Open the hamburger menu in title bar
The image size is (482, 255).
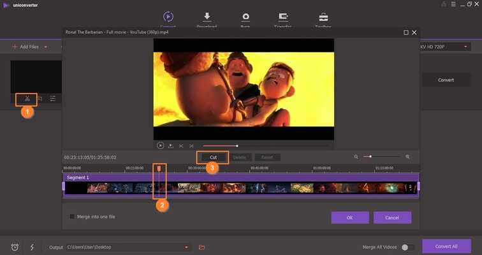coord(453,4)
